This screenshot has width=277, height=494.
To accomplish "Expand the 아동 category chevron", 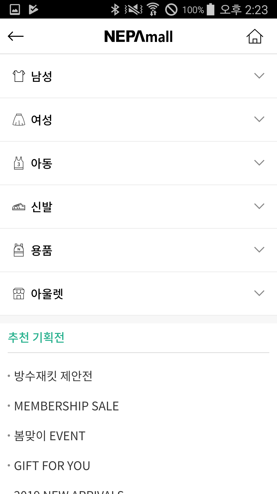I will point(259,163).
